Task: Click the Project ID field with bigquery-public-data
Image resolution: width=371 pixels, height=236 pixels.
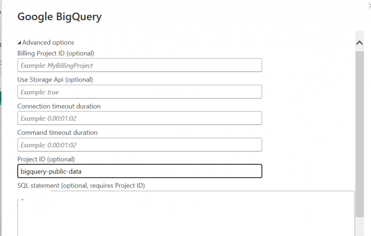Action: coord(139,171)
